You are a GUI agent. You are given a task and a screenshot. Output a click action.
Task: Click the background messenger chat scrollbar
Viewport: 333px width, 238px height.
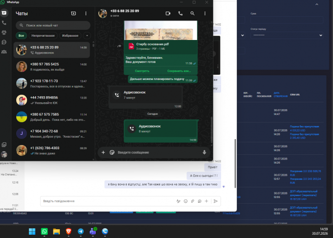click(x=235, y=164)
